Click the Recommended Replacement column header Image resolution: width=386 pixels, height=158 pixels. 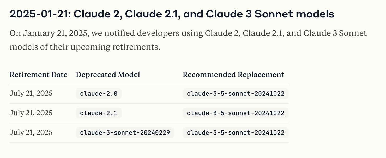point(233,75)
